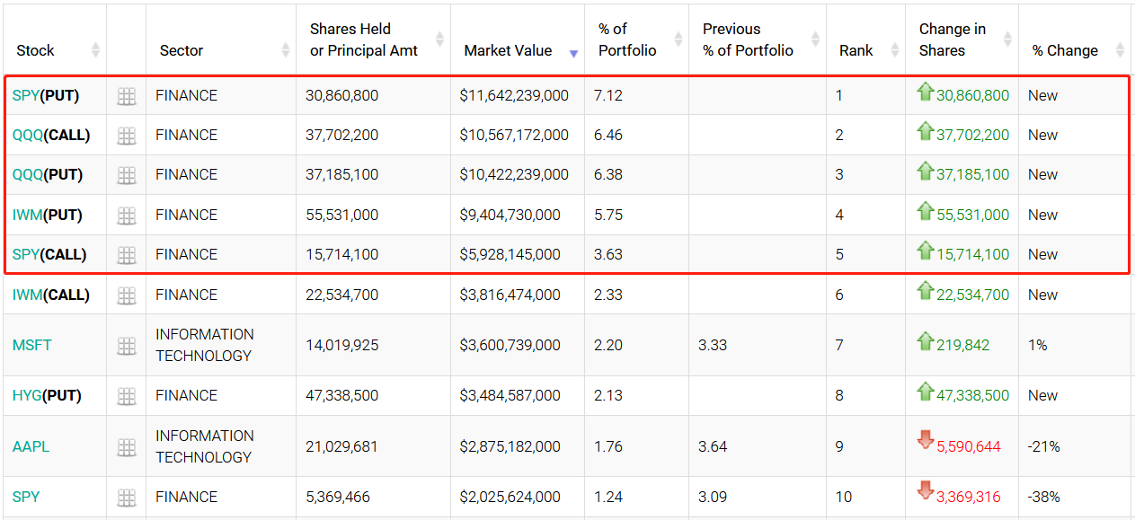Viewport: 1135px width, 520px height.
Task: Sort by Market Value column header
Action: pyautogui.click(x=508, y=50)
